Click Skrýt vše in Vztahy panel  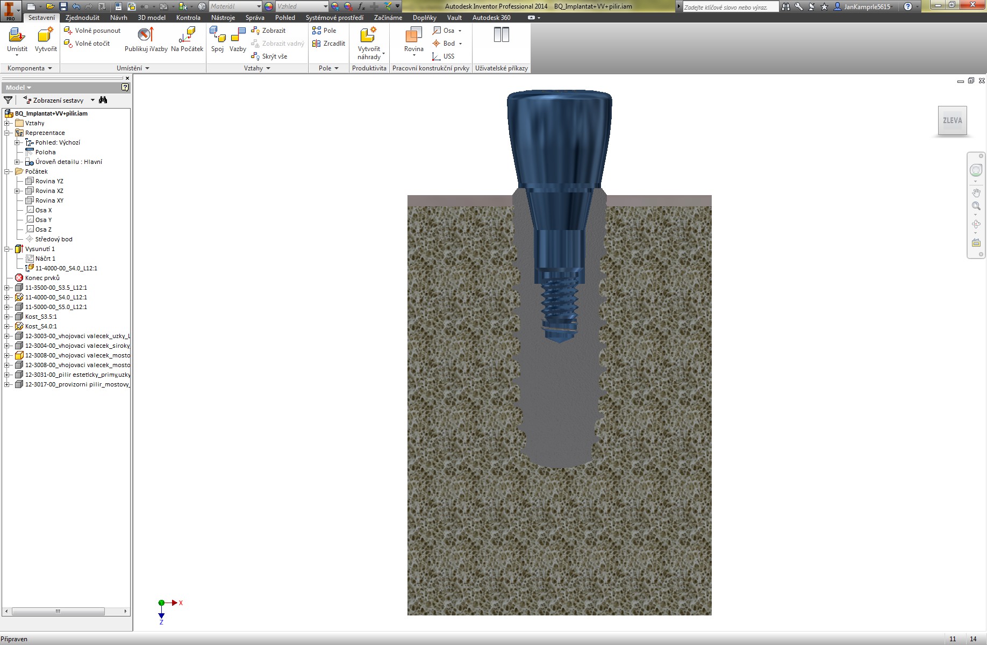click(269, 56)
